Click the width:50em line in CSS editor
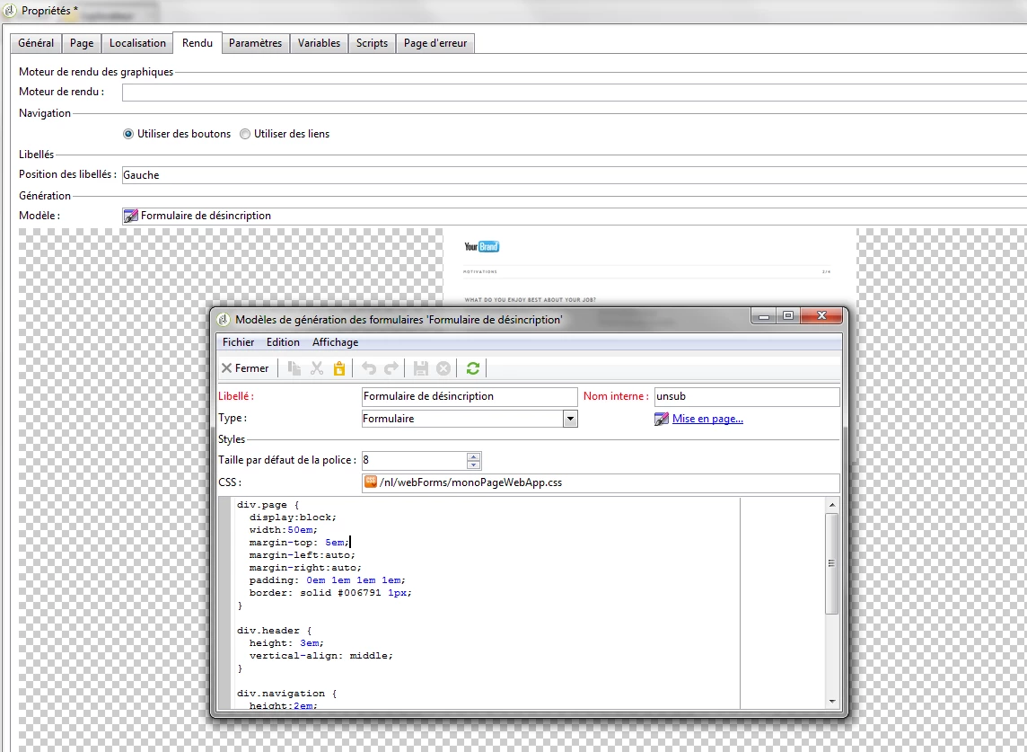Image resolution: width=1027 pixels, height=752 pixels. (283, 530)
